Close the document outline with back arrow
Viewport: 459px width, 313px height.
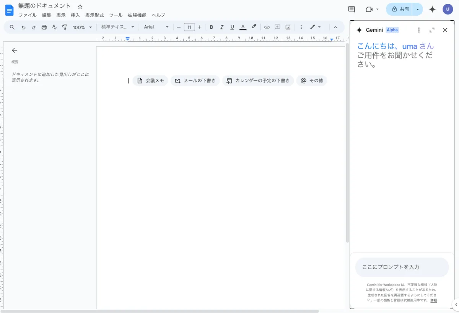[15, 50]
